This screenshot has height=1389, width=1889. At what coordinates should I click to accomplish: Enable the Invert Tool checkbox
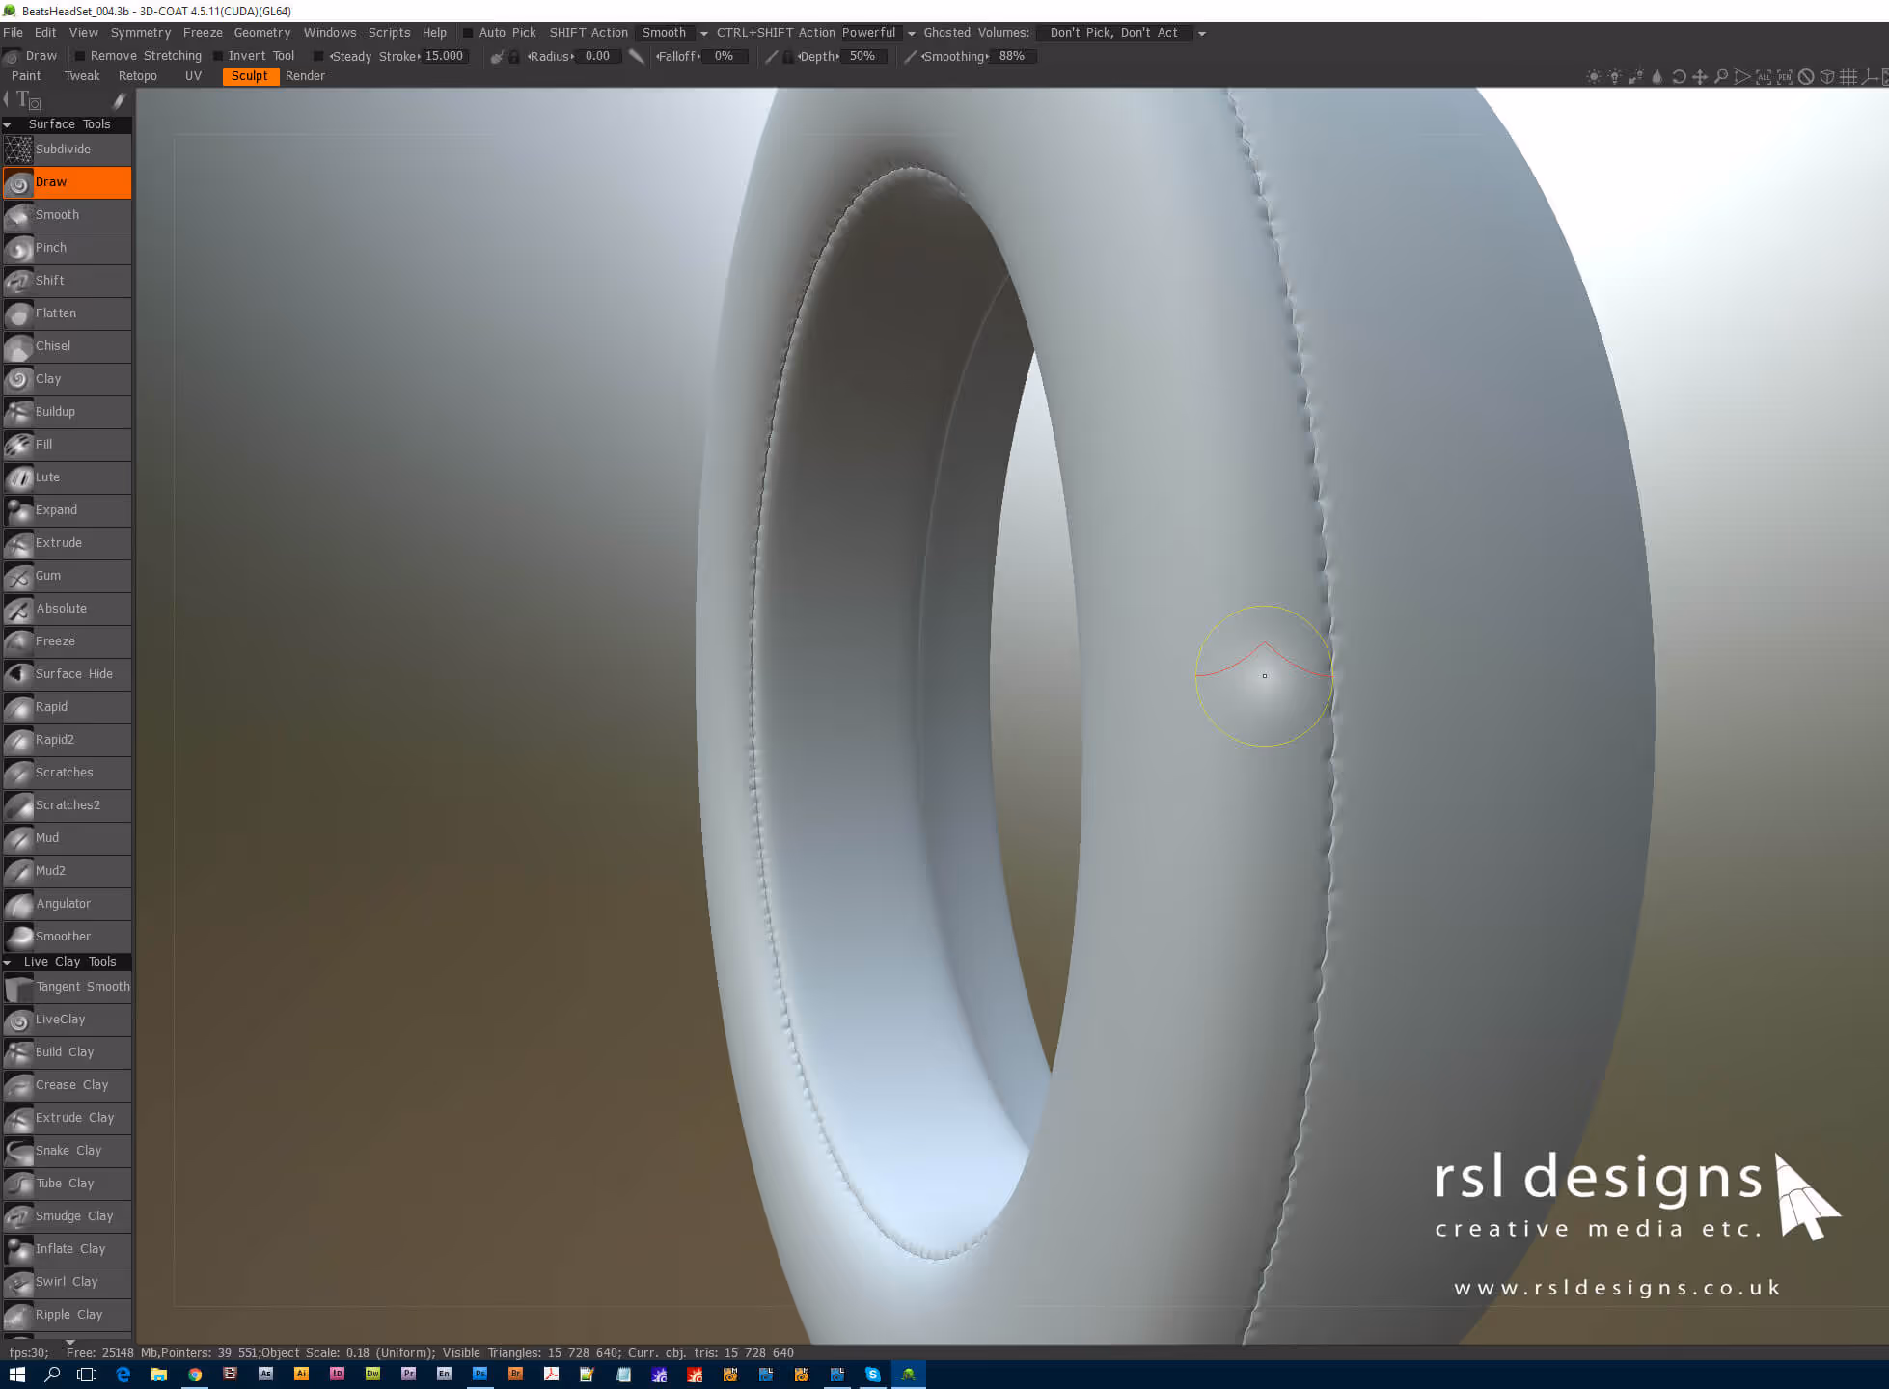[219, 56]
